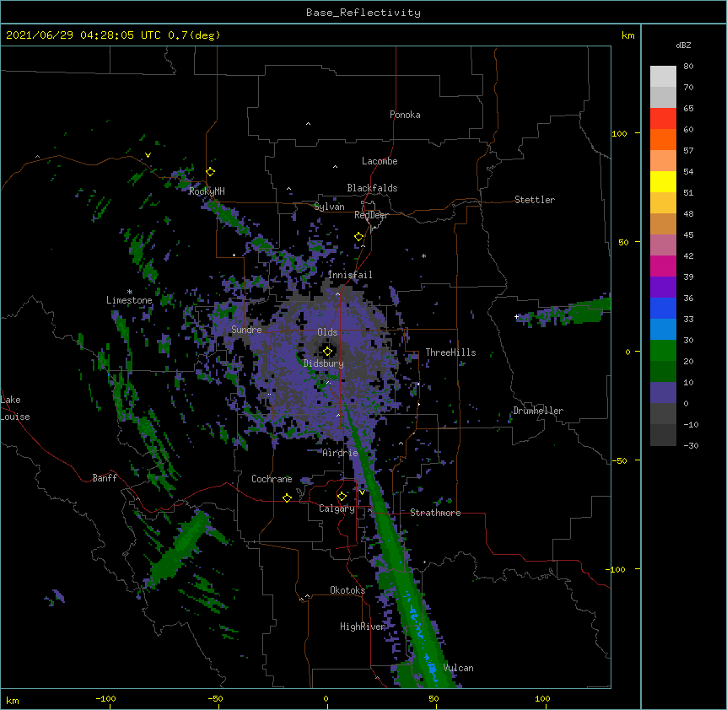The image size is (727, 710).
Task: Click the Olds city label
Action: [x=327, y=332]
